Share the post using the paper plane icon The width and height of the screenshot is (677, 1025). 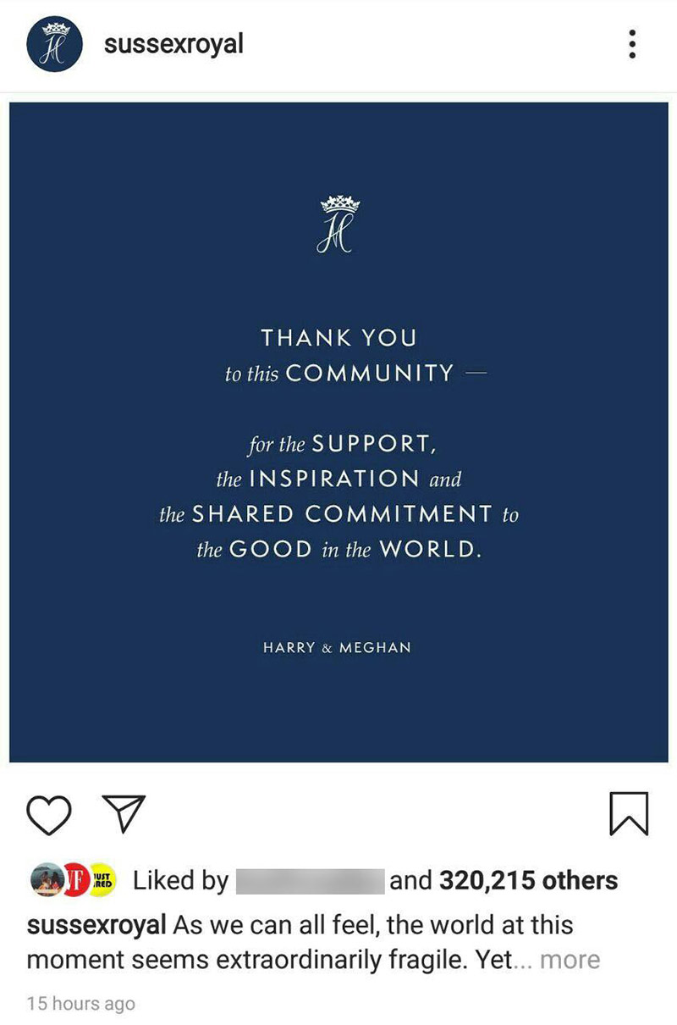[x=124, y=813]
